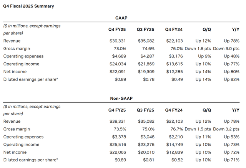Image resolution: width=246 pixels, height=168 pixels.
Task: Select the Non-GAAP table title
Action: coord(121,98)
